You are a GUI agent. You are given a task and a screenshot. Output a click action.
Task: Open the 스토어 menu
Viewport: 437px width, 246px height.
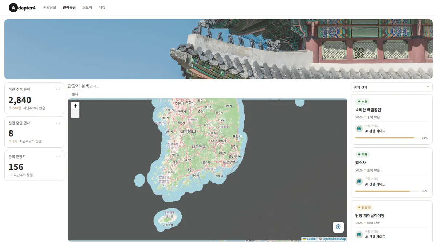tap(87, 7)
